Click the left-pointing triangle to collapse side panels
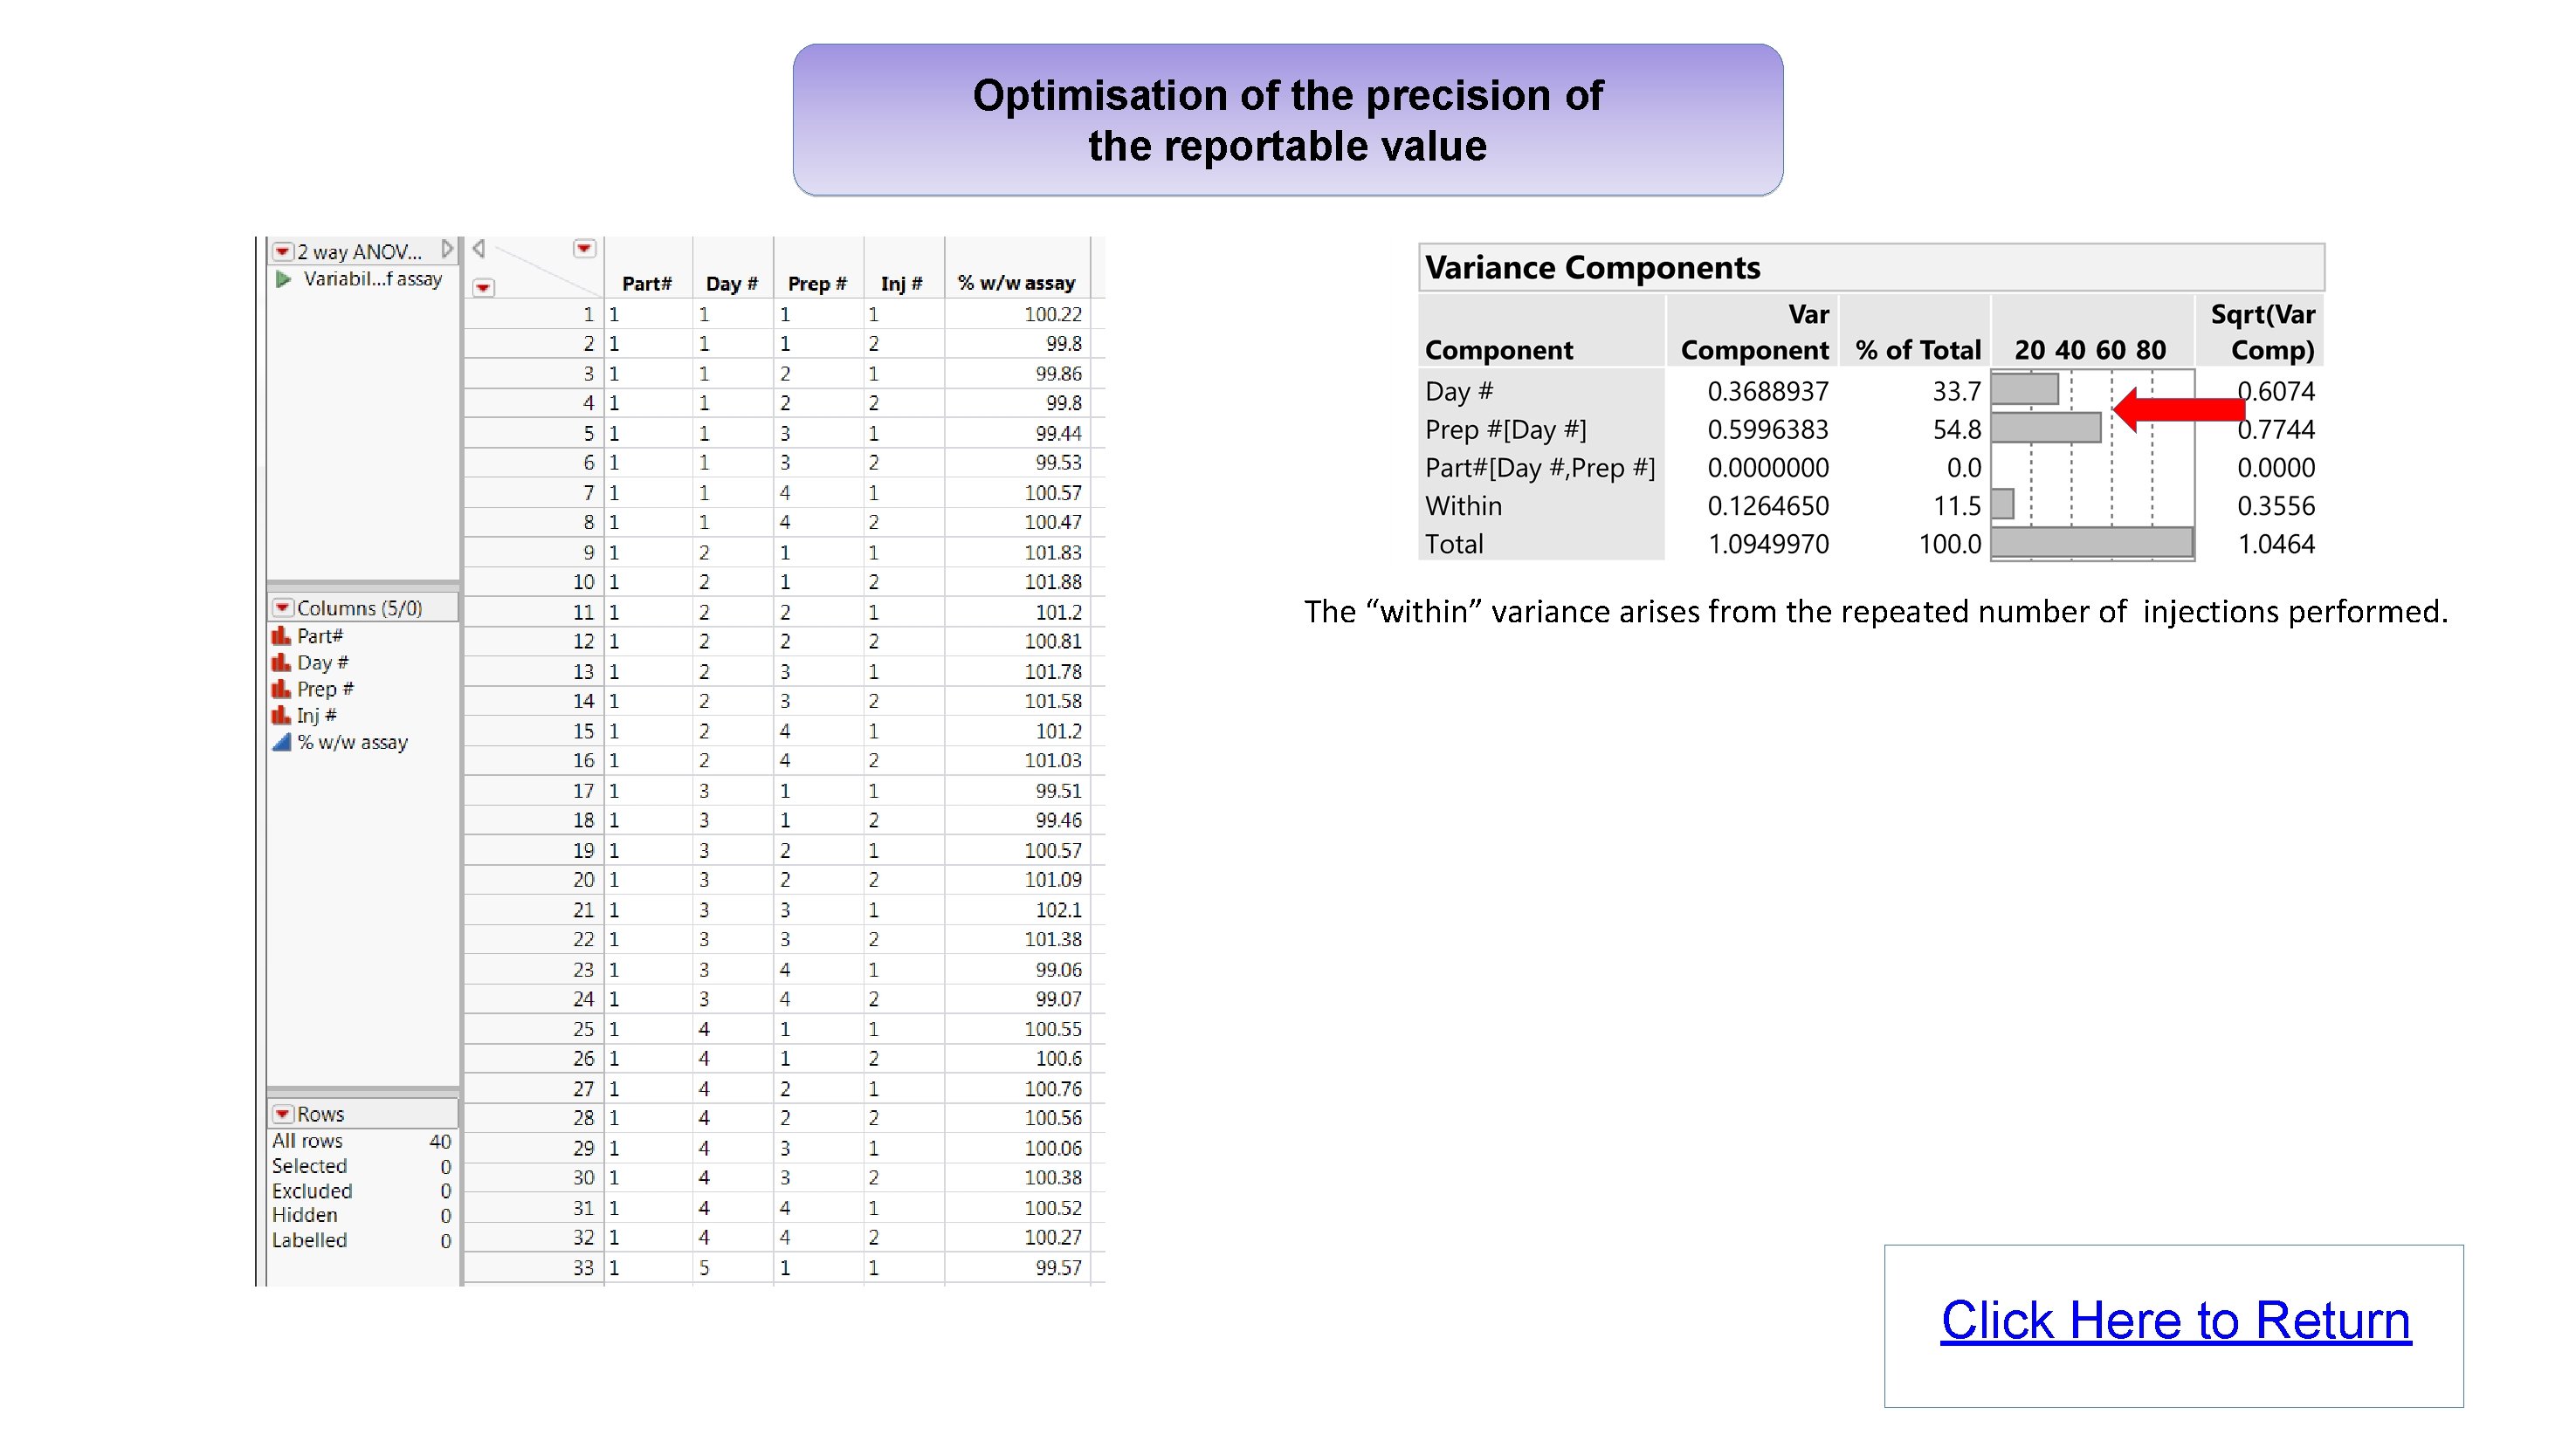 [479, 249]
